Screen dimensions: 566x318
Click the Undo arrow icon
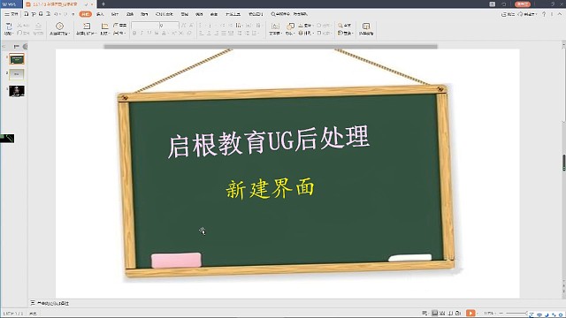point(57,14)
